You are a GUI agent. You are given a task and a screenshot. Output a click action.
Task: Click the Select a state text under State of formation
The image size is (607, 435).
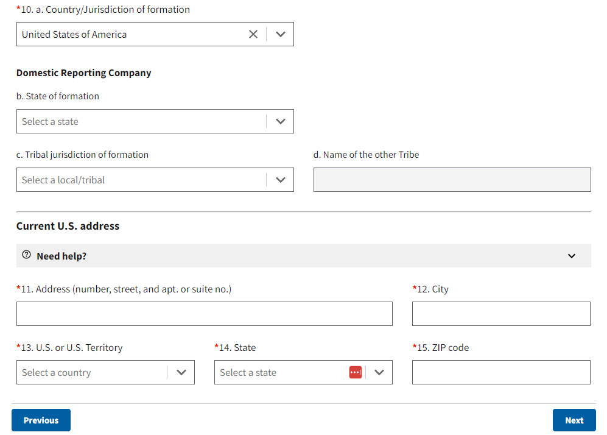click(51, 122)
